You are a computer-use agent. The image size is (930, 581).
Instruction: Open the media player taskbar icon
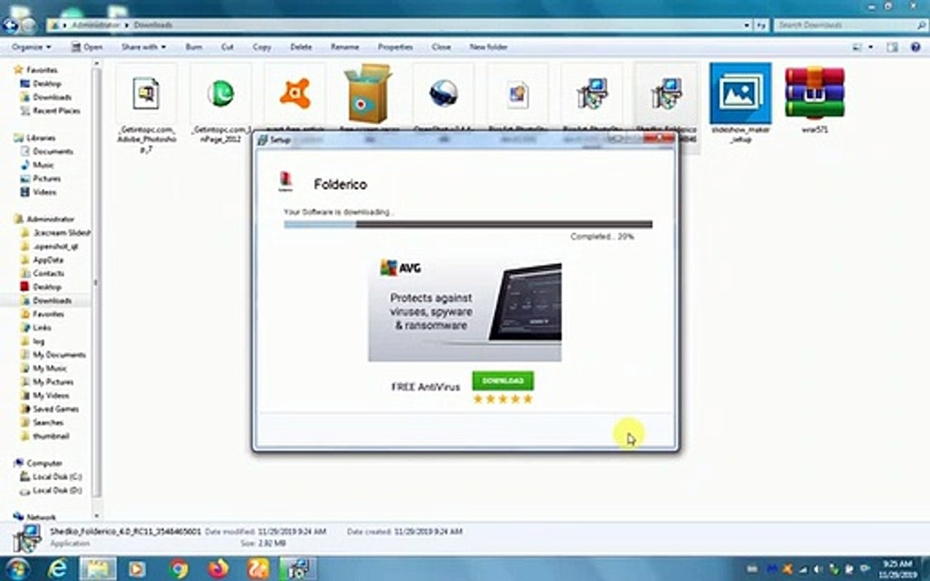coord(137,569)
